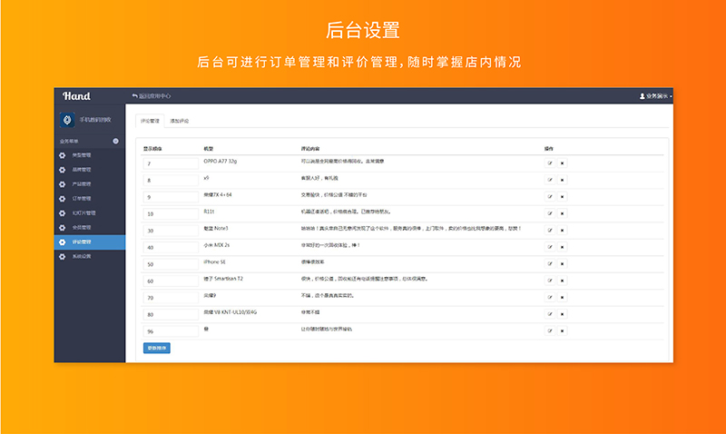The image size is (726, 434).
Task: Delete the R11t comment row
Action: pos(562,213)
